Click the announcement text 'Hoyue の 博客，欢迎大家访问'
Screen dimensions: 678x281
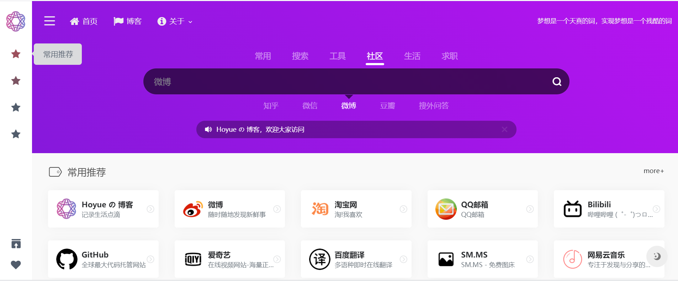click(260, 129)
